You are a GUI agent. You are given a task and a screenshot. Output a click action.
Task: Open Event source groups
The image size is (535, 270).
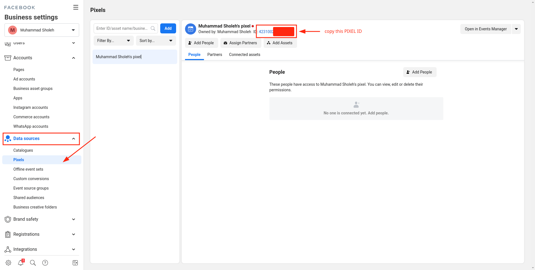point(31,188)
